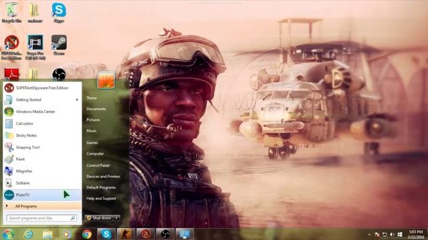This screenshot has width=428, height=240.
Task: Select the Skype shortcut on the desktop
Action: (x=59, y=13)
